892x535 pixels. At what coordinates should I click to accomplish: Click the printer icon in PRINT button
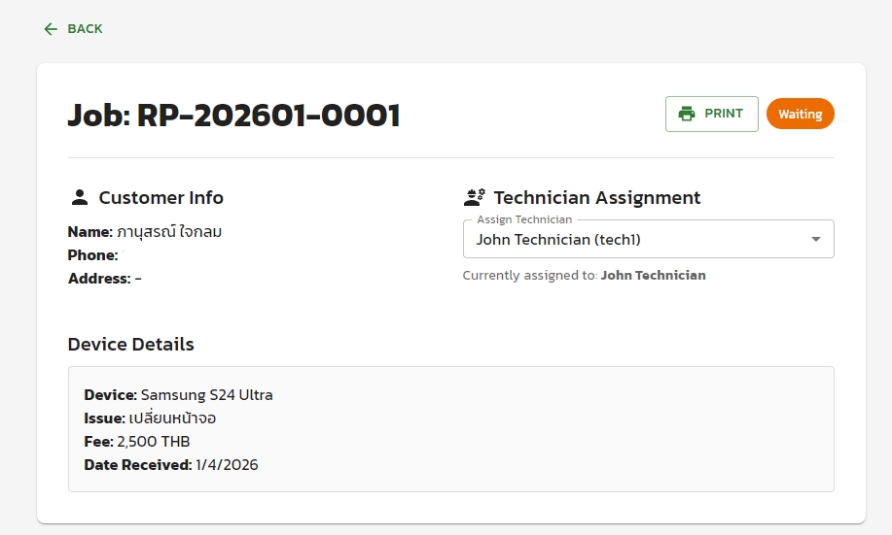(687, 115)
